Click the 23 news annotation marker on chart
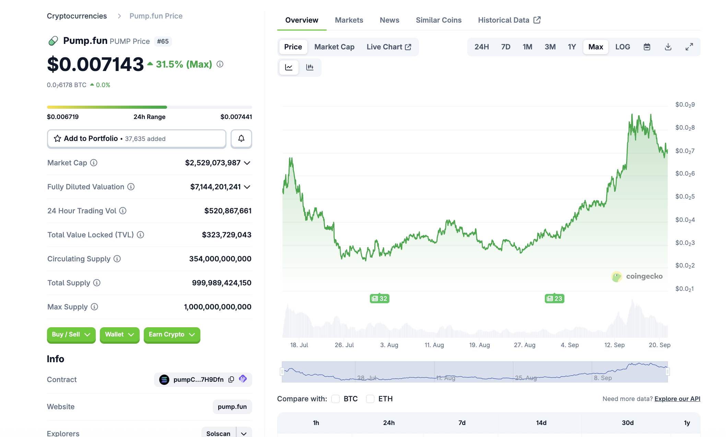The width and height of the screenshot is (726, 437). pos(554,298)
